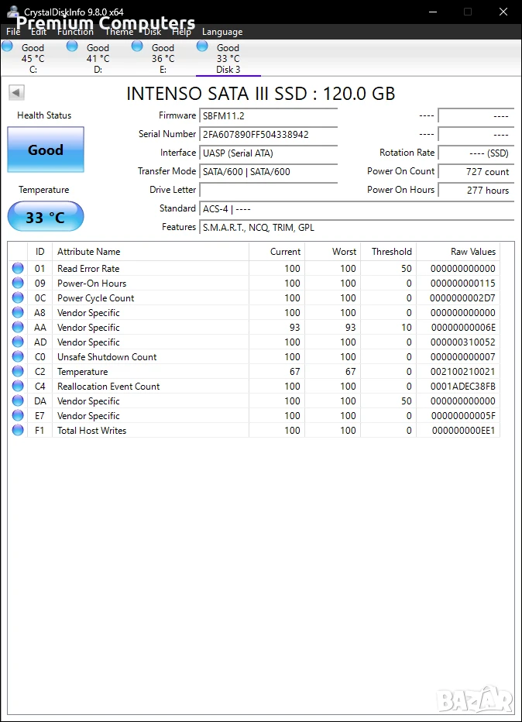Click the Rotation Rate value (SSD)
Viewport: 522px width, 722px height.
[476, 153]
